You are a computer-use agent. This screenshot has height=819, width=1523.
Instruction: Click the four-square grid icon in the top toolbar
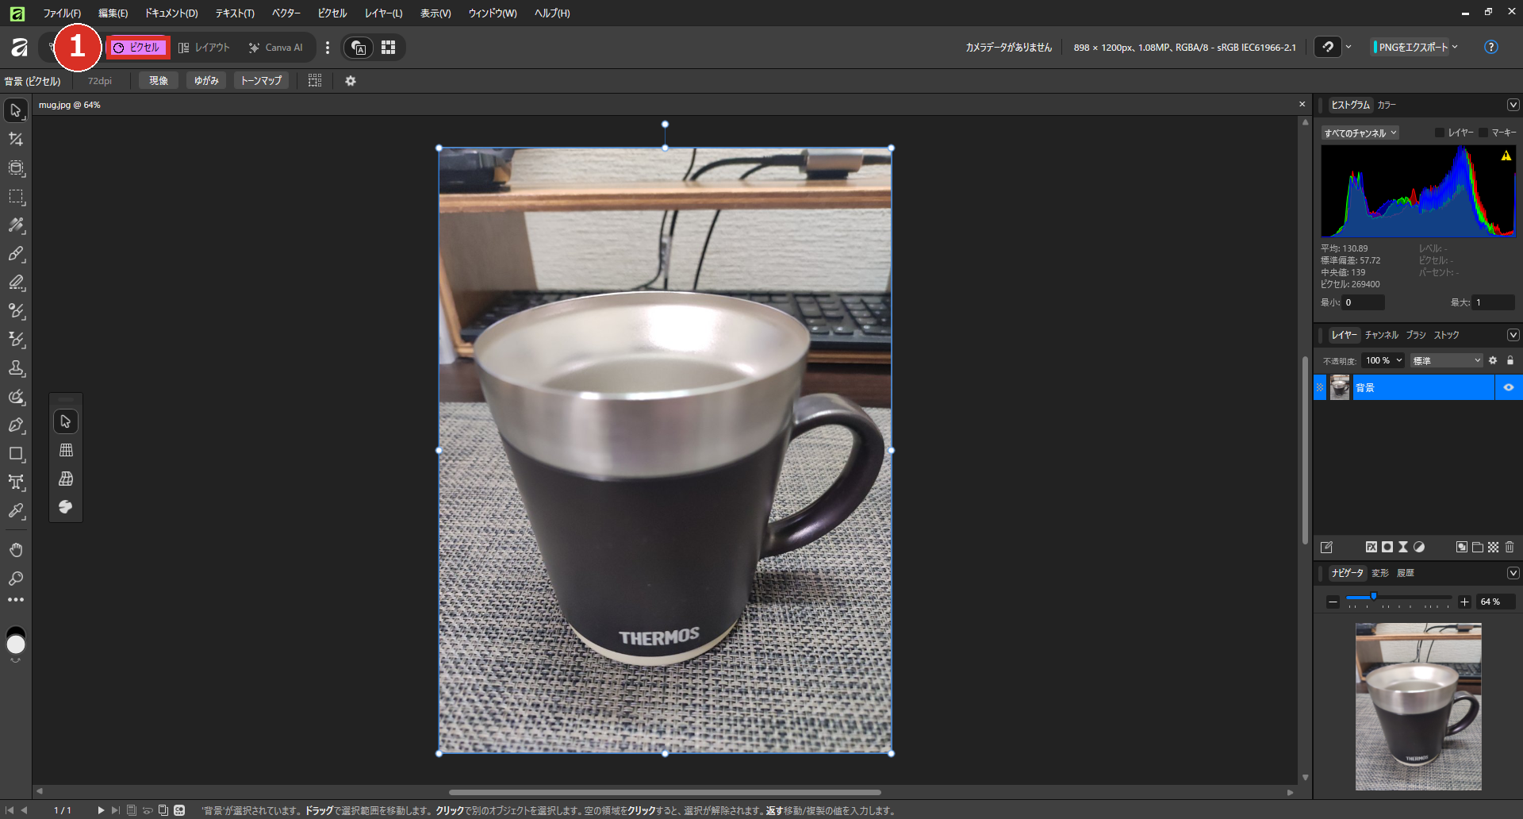pyautogui.click(x=388, y=48)
